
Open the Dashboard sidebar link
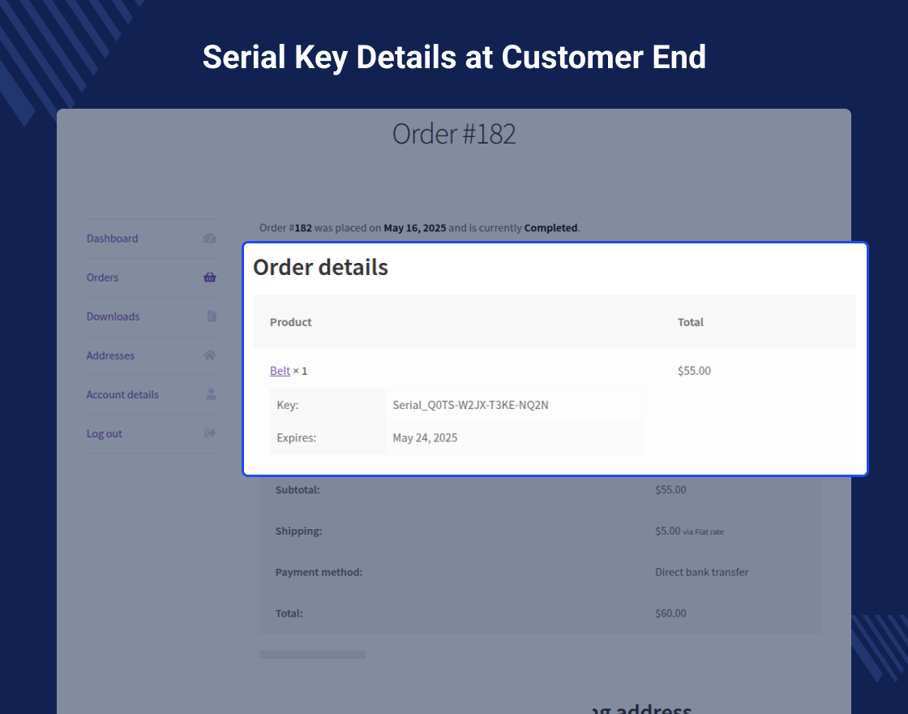click(x=113, y=239)
